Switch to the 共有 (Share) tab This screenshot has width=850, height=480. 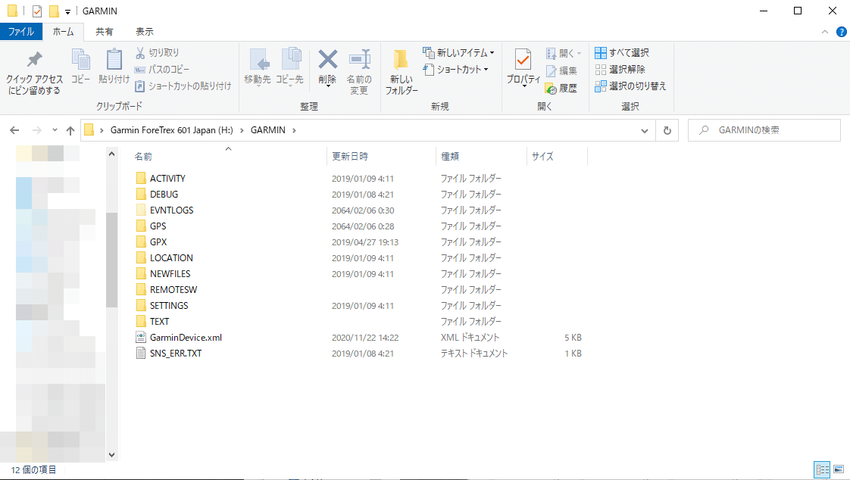click(104, 32)
